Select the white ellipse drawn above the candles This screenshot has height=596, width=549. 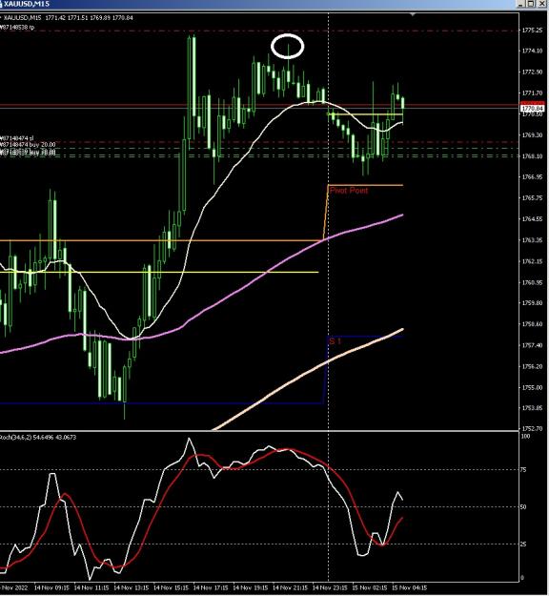coord(288,46)
